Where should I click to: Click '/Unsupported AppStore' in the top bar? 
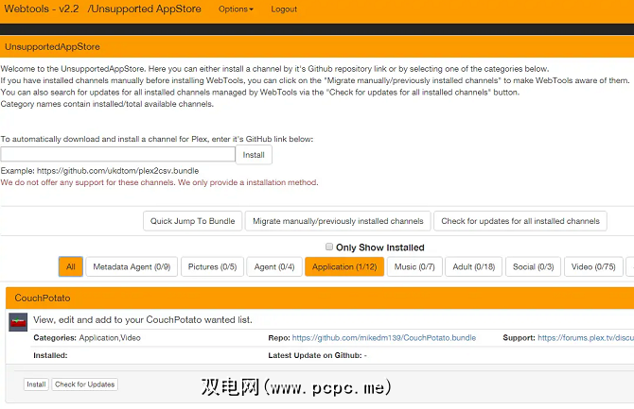pos(144,9)
